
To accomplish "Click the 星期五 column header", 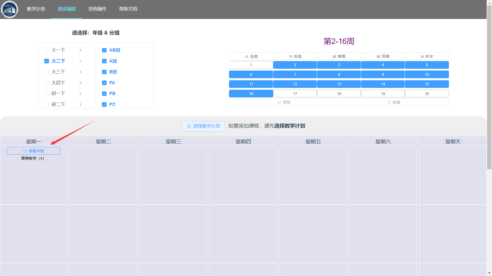I will tap(313, 142).
